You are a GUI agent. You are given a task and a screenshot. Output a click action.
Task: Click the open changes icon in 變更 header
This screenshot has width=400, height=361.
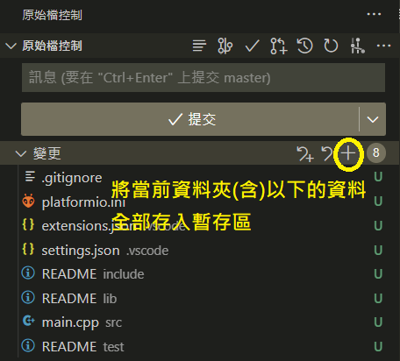[x=305, y=153]
